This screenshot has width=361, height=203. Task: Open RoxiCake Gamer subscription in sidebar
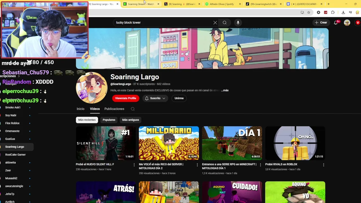[x=16, y=155]
